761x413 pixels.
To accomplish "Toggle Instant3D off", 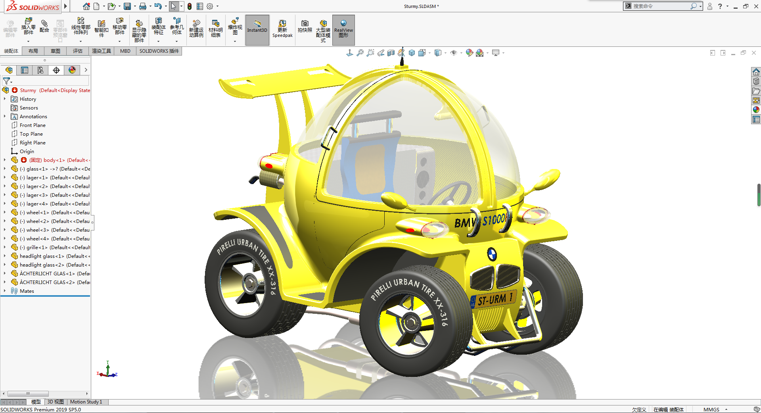I will point(257,30).
